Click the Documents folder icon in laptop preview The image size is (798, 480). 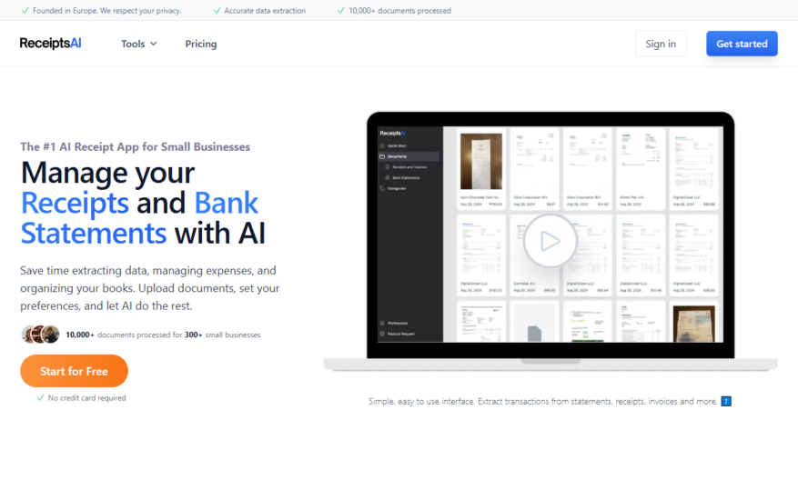point(382,156)
